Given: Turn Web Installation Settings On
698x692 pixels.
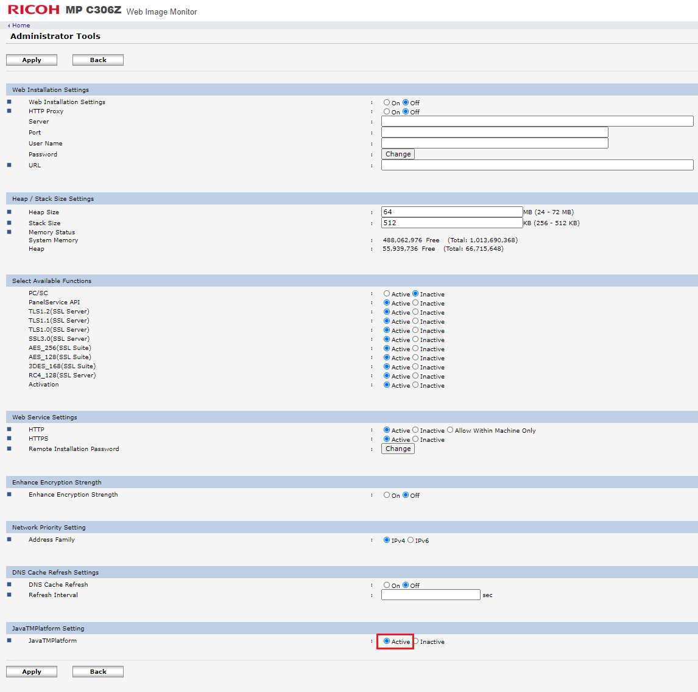Looking at the screenshot, I should coord(387,103).
